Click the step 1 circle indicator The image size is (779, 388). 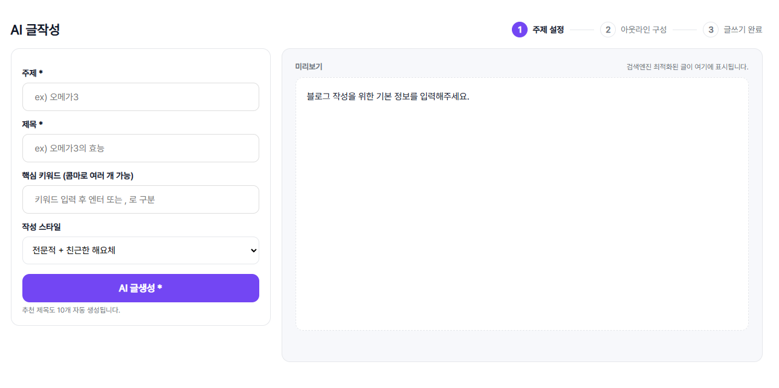point(519,30)
